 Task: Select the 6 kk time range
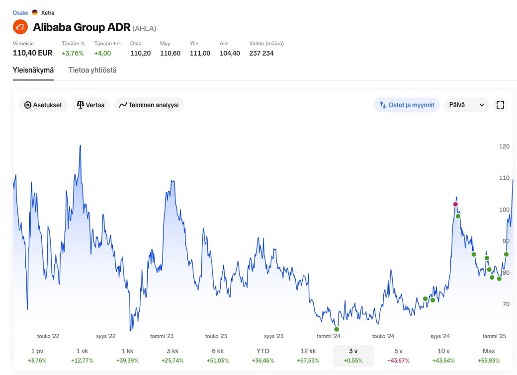[x=218, y=356]
